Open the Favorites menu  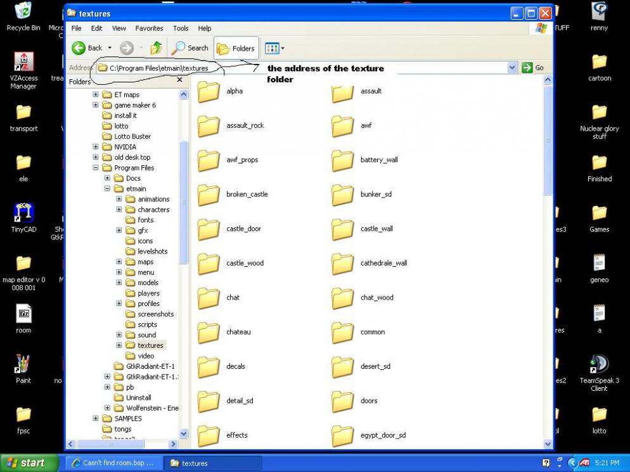pyautogui.click(x=149, y=29)
